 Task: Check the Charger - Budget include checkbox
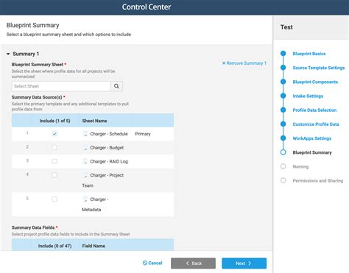click(x=54, y=147)
